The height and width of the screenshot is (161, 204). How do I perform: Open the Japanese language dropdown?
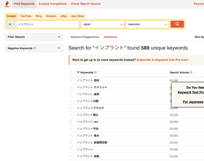click(147, 24)
